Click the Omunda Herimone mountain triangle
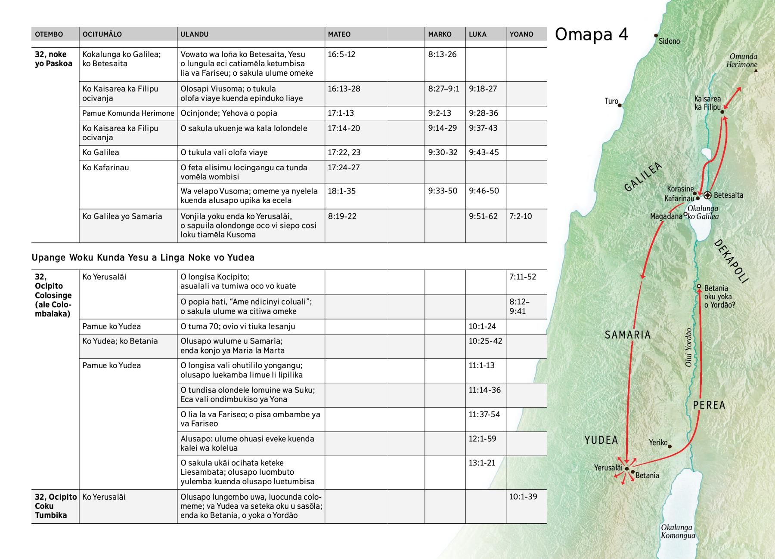775x559 pixels. click(756, 71)
